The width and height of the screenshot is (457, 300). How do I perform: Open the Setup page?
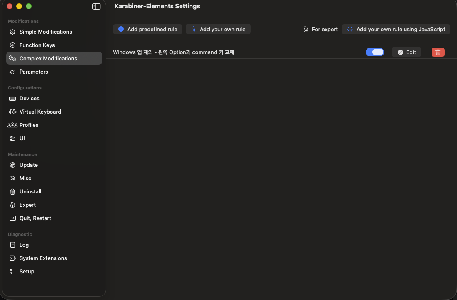click(54, 271)
